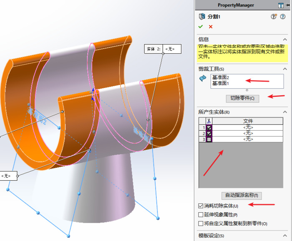The image size is (292, 241).
Task: Uncheck the cut checkbox for body 1
Action: coord(209,127)
